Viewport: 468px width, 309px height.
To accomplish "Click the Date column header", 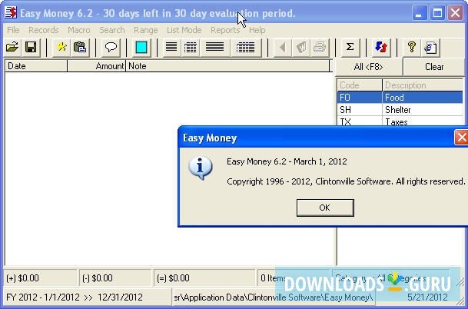I will (x=36, y=66).
